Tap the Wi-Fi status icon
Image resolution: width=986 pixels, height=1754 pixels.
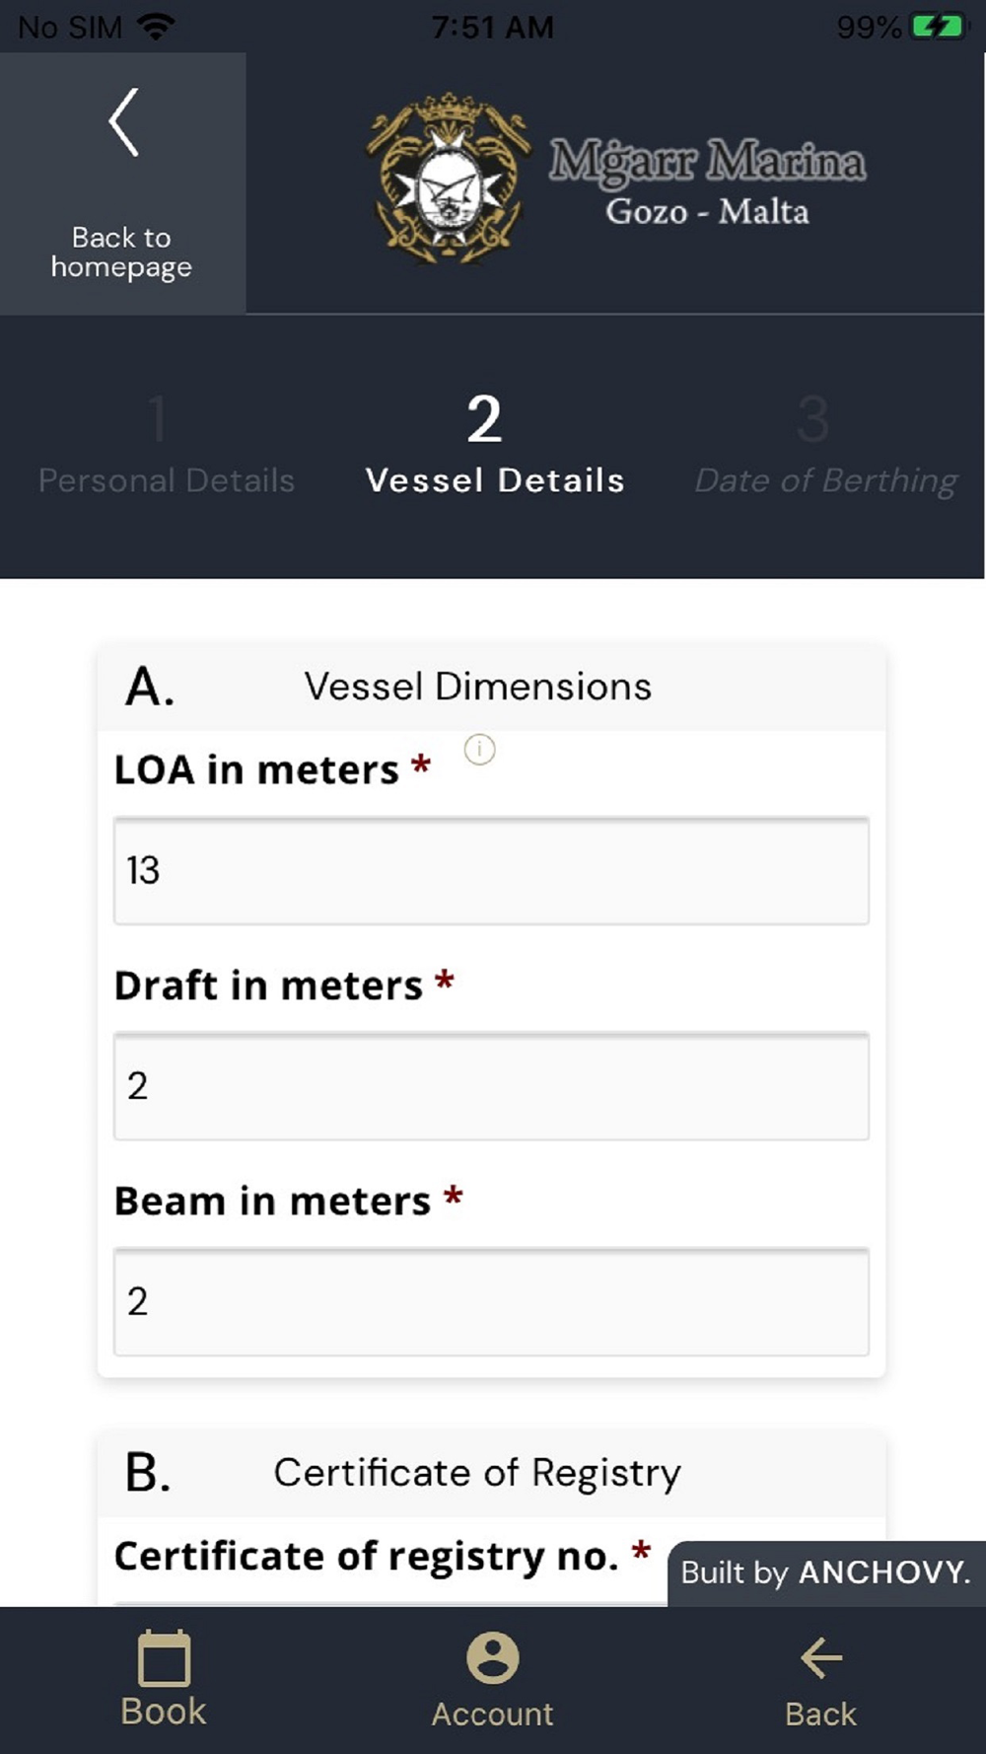[x=154, y=27]
